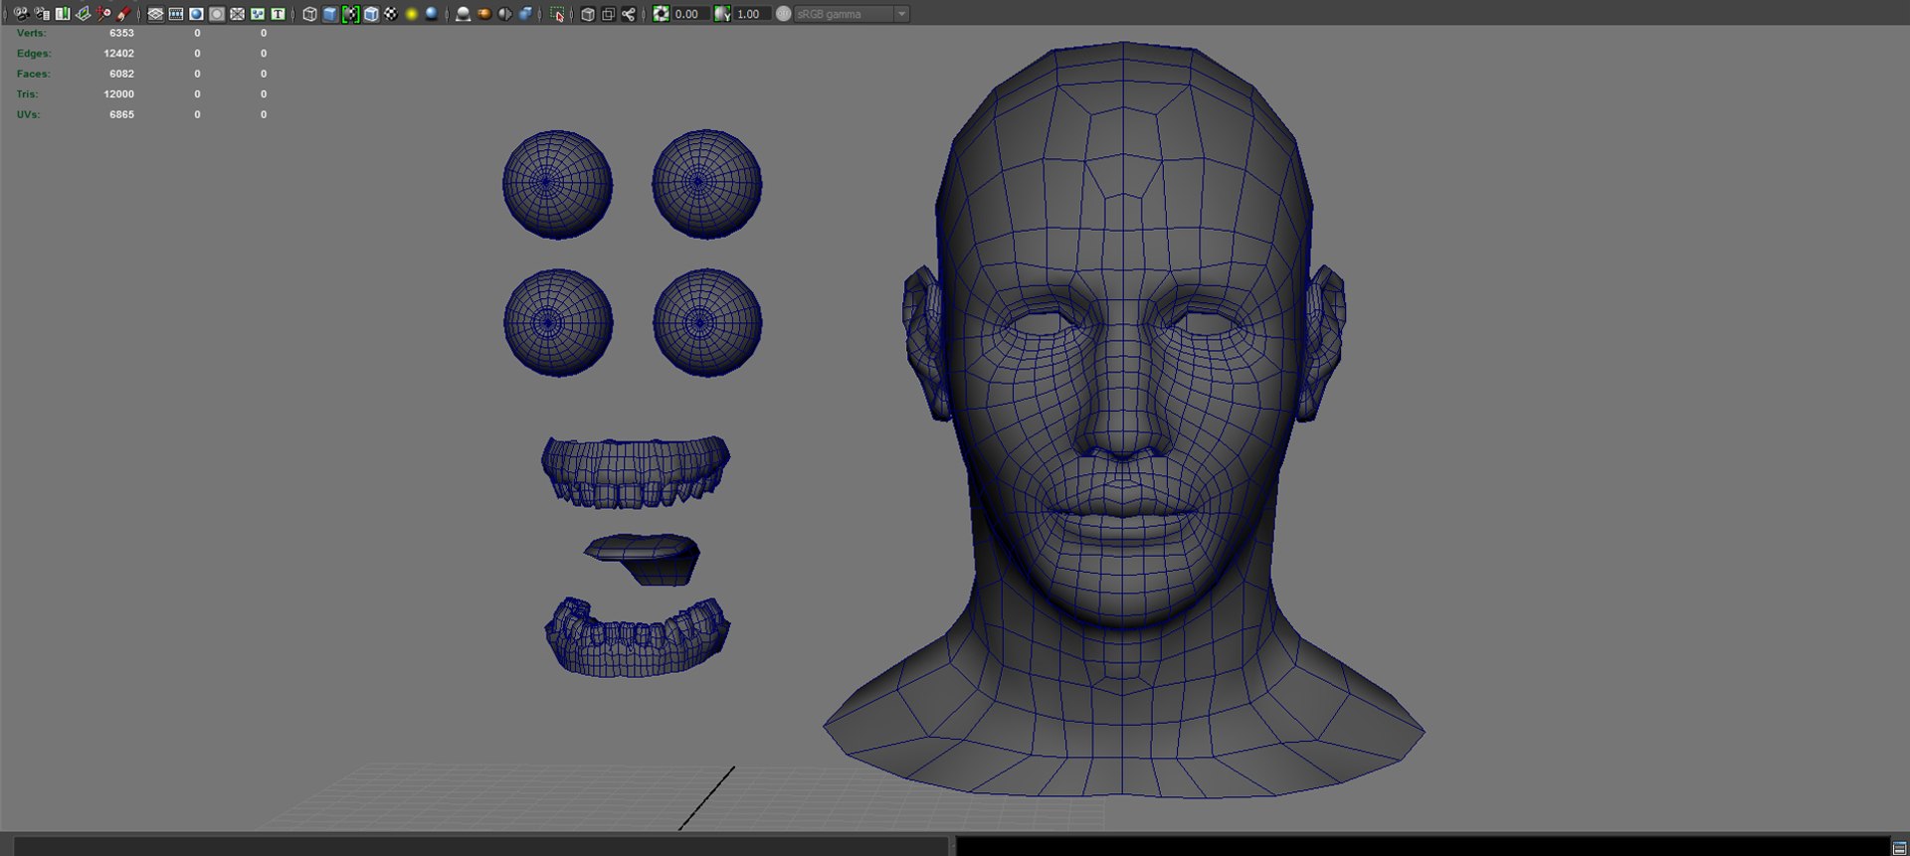Activate the 2D Pan/Zoom icon
This screenshot has height=856, width=1910.
[103, 14]
